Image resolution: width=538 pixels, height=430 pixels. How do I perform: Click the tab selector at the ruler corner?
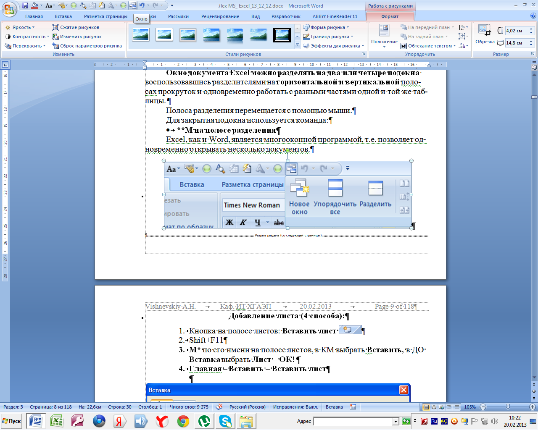[x=5, y=65]
